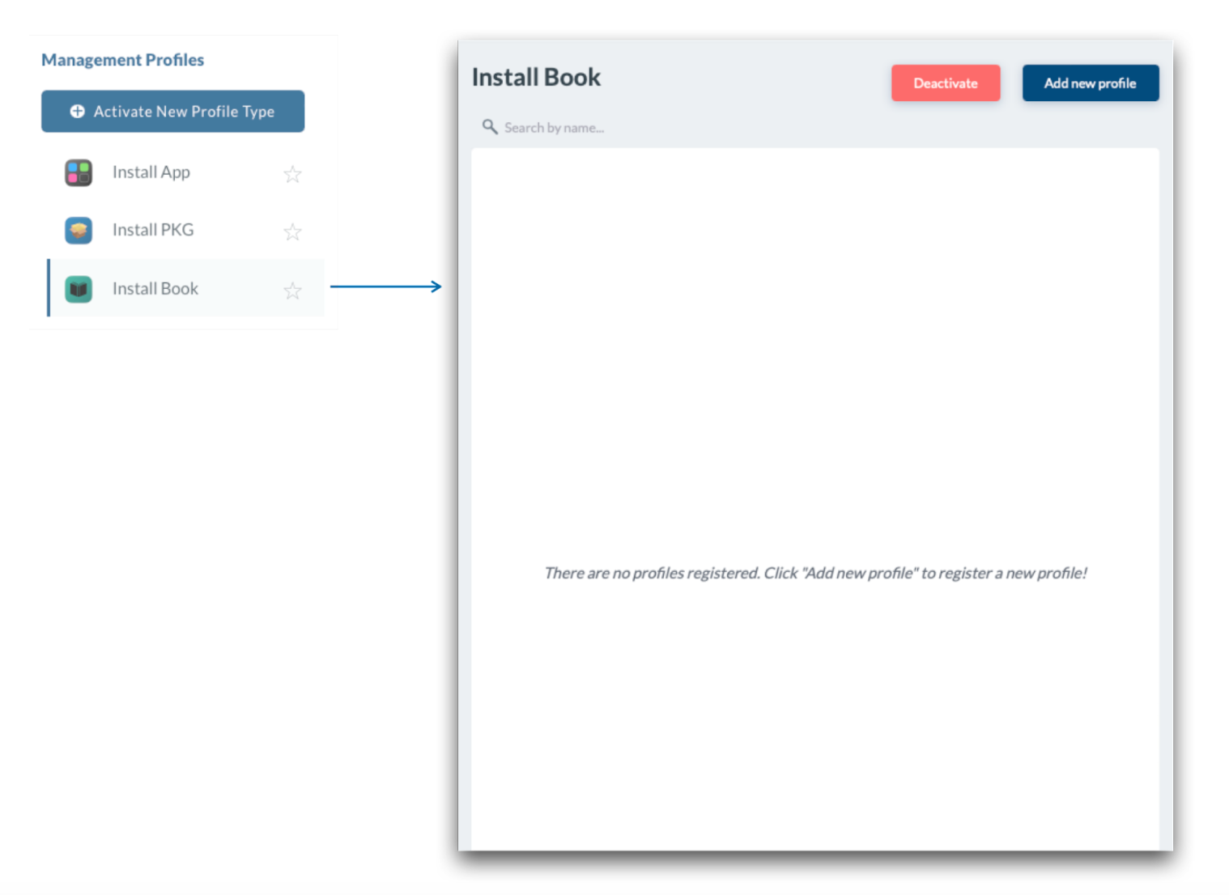Star the Install Book profile type
The height and width of the screenshot is (895, 1229).
(292, 291)
